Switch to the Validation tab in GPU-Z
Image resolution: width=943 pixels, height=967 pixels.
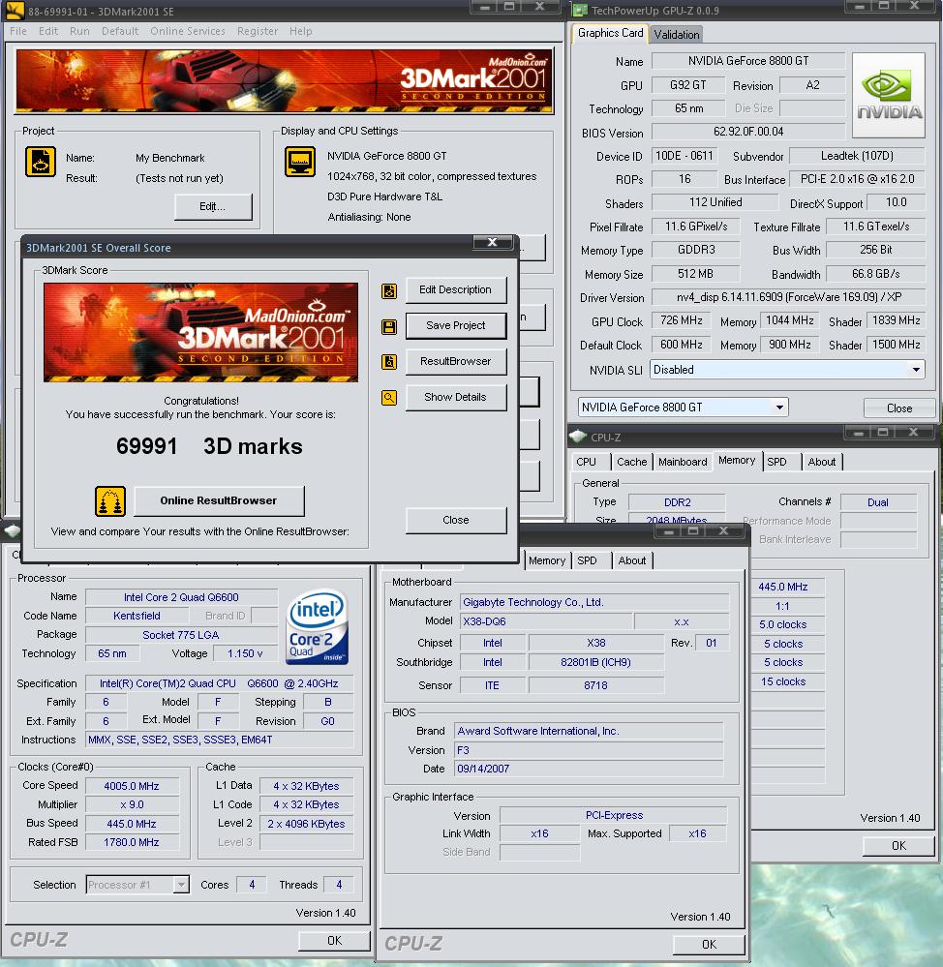pos(677,35)
